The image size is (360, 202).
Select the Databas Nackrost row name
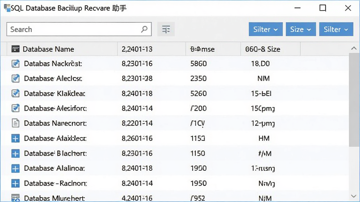53,63
